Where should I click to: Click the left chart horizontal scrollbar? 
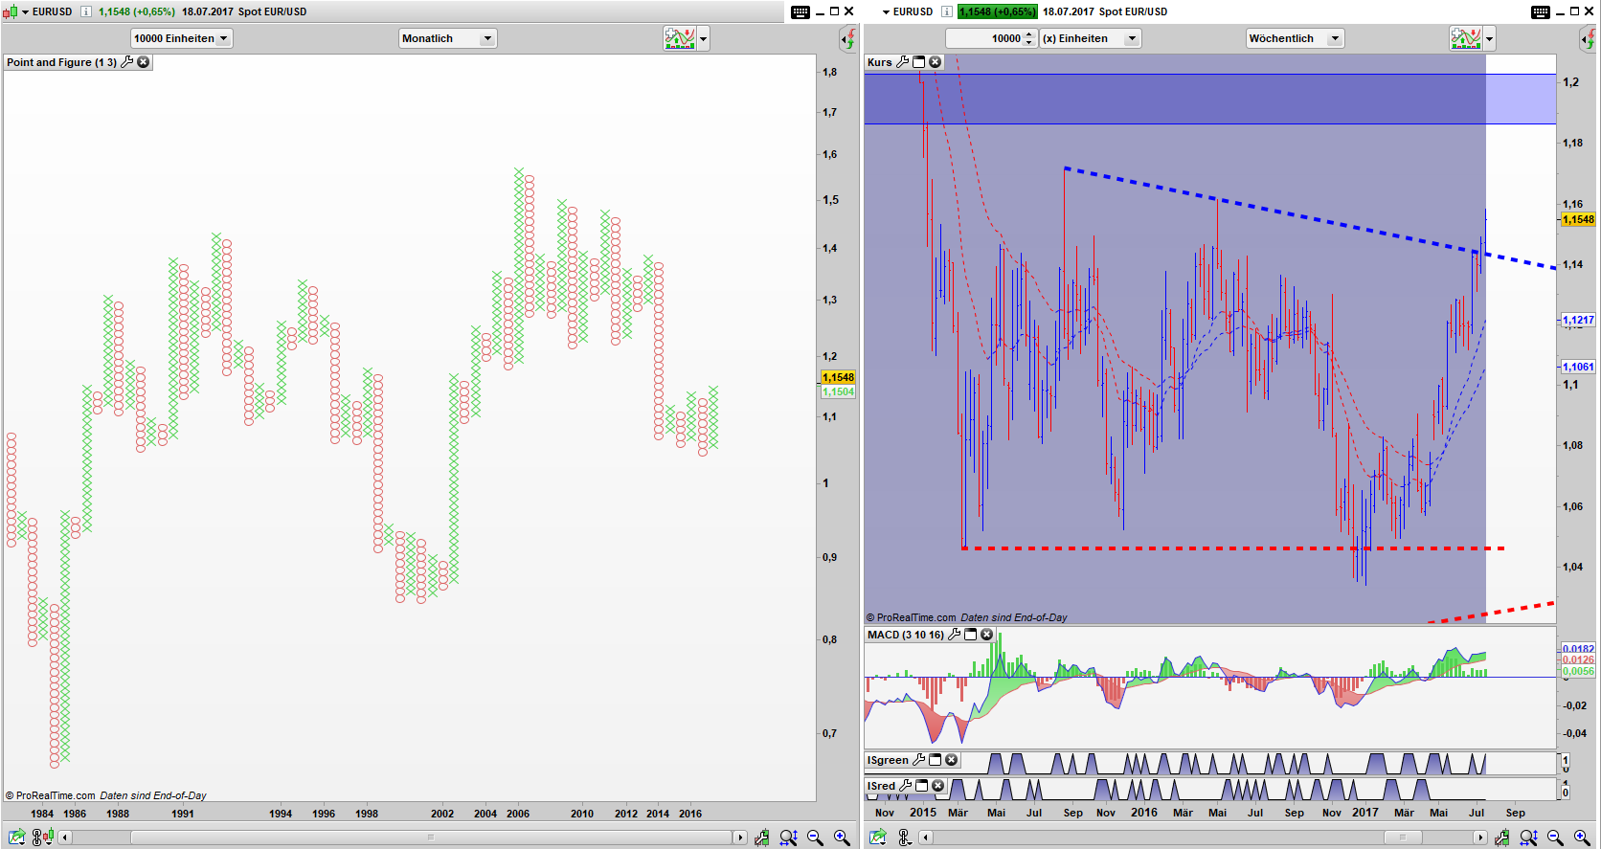tap(431, 838)
